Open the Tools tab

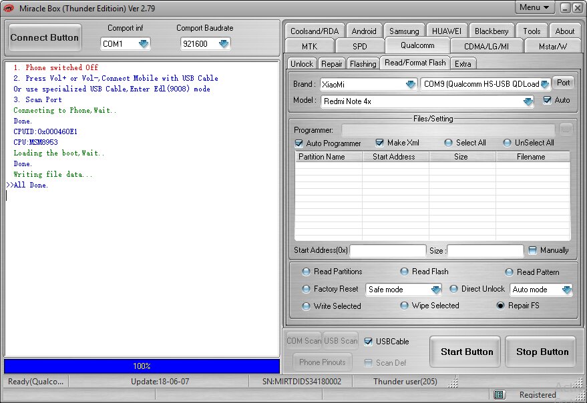[x=532, y=31]
